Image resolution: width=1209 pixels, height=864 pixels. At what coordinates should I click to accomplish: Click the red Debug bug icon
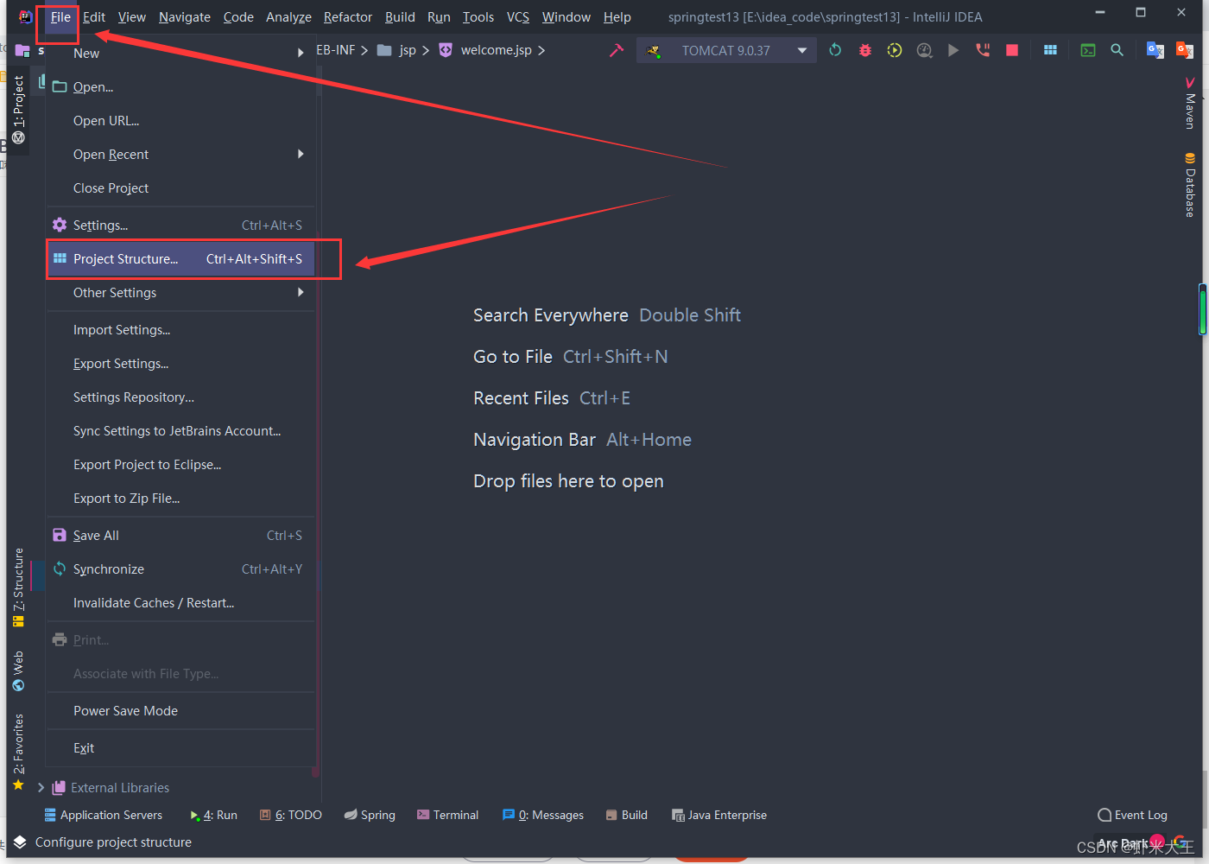[864, 50]
